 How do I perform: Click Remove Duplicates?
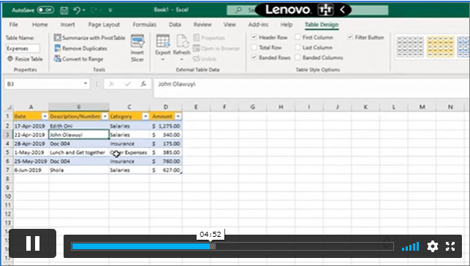(80, 48)
